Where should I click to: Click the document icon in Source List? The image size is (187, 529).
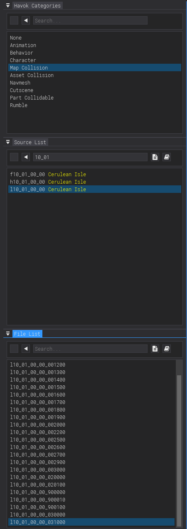(155, 157)
